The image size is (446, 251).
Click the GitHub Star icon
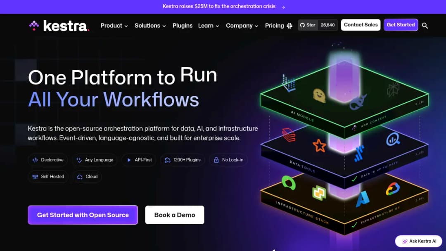(302, 25)
